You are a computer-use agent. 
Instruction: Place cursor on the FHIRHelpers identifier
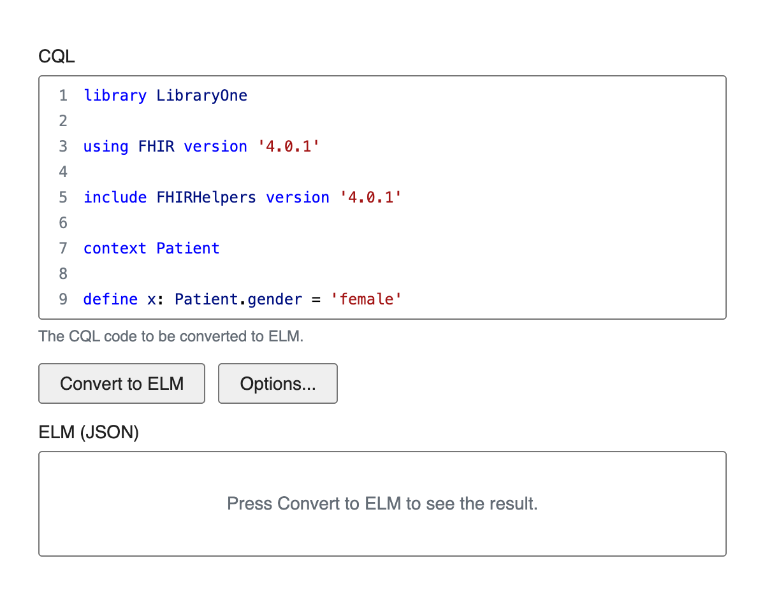click(206, 197)
